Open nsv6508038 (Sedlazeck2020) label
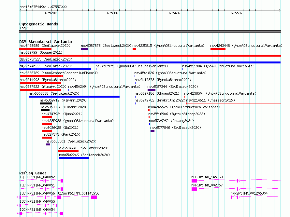 click(x=54, y=93)
